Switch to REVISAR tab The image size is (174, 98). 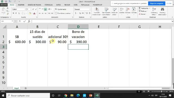point(67,5)
